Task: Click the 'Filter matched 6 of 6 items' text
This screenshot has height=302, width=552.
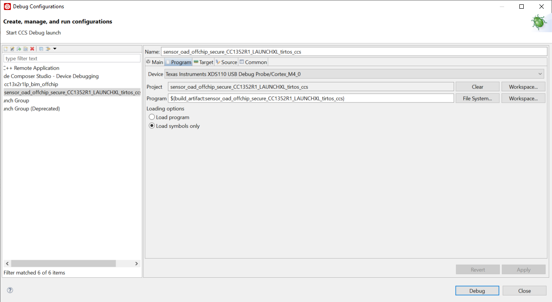Action: 34,273
